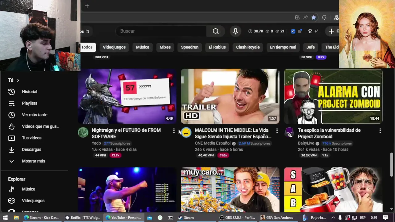Image resolution: width=395 pixels, height=222 pixels.
Task: Click the trophy icon in YouTube header
Action: point(310,31)
